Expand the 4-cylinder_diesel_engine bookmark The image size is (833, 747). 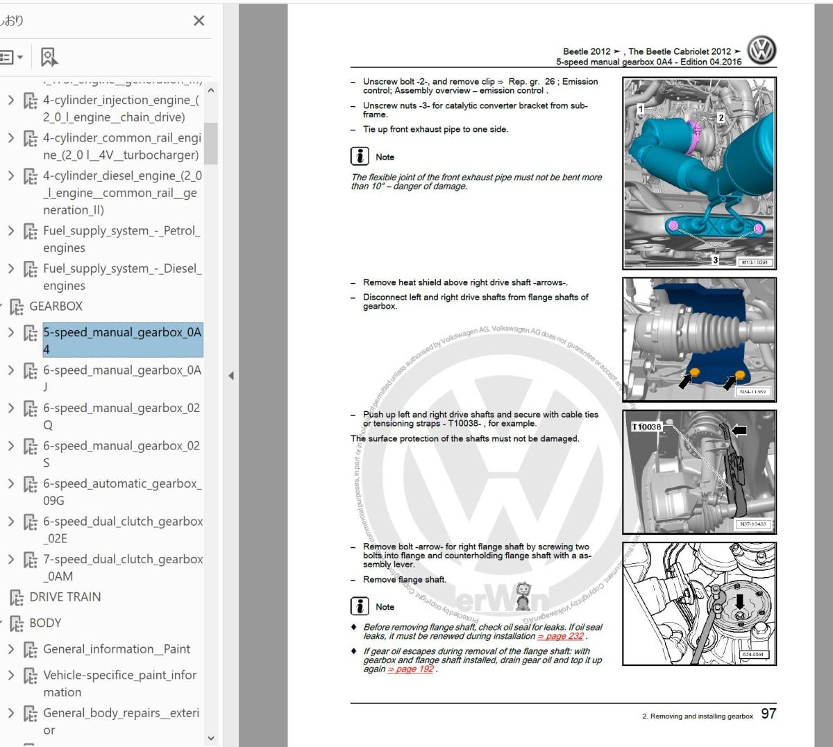point(11,175)
